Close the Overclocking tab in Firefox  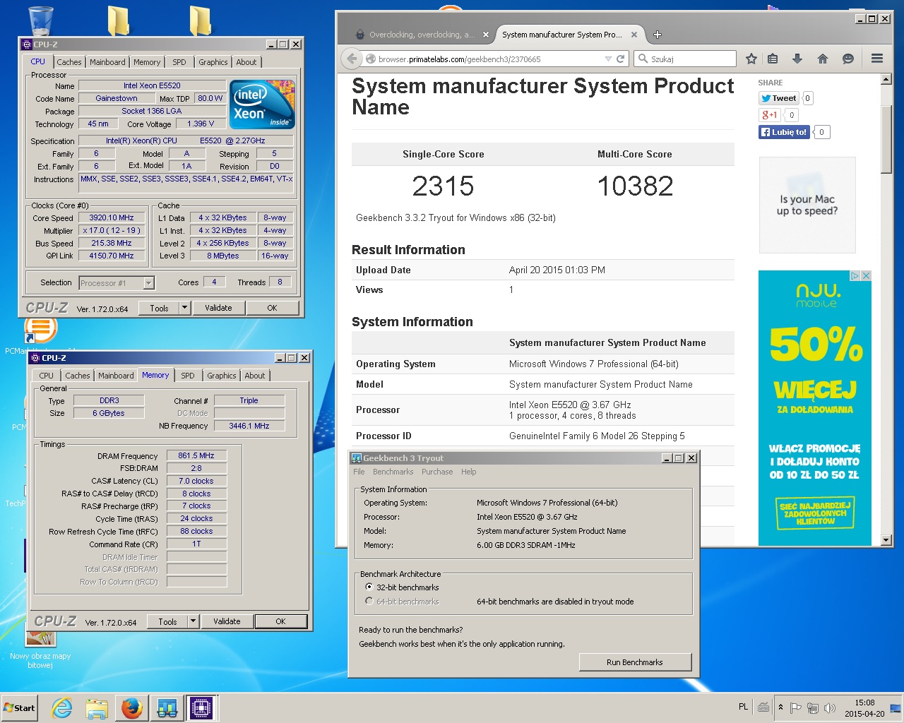[486, 34]
